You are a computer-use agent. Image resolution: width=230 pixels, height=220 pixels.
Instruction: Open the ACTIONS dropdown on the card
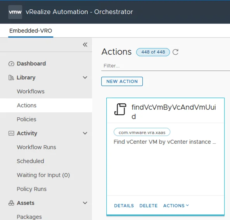(176, 206)
